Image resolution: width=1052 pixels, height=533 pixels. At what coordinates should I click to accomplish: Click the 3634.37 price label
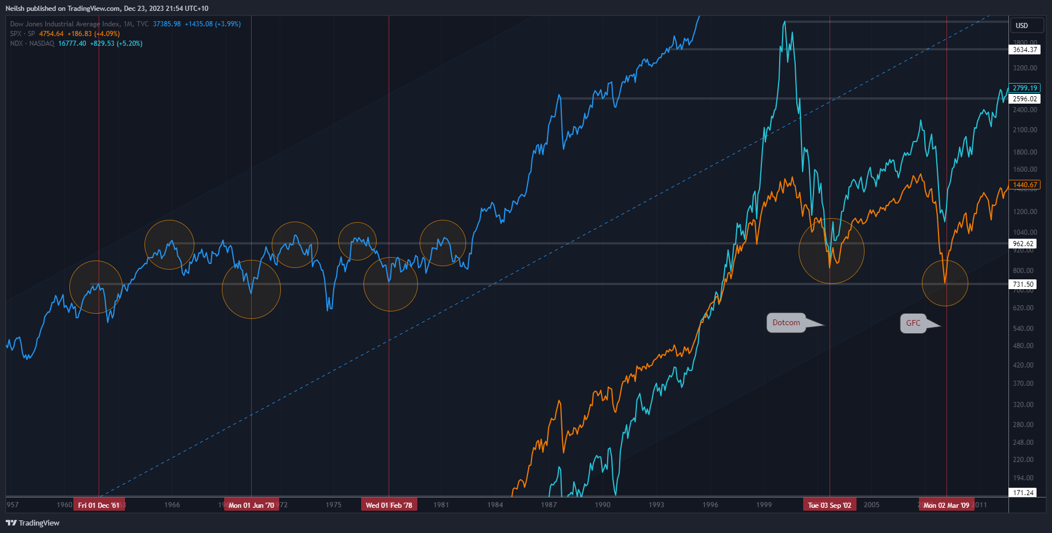(x=1024, y=50)
